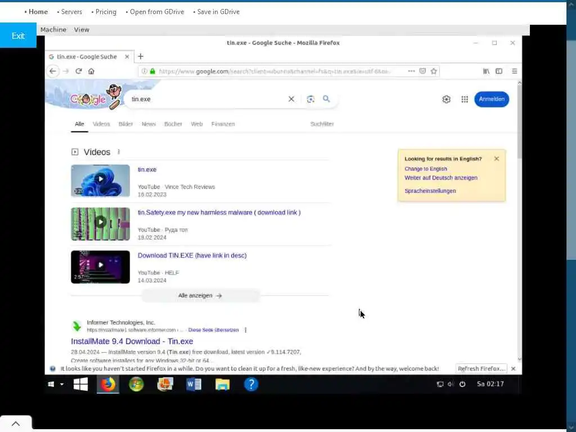
Task: Switch to the Web results tab
Action: tap(196, 124)
